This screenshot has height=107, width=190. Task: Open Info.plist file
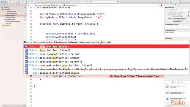pos(9,23)
